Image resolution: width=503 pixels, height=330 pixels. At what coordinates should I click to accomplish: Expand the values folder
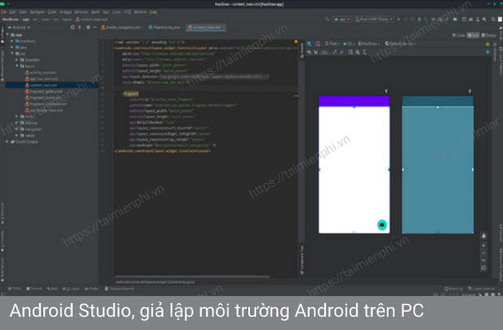pyautogui.click(x=17, y=136)
